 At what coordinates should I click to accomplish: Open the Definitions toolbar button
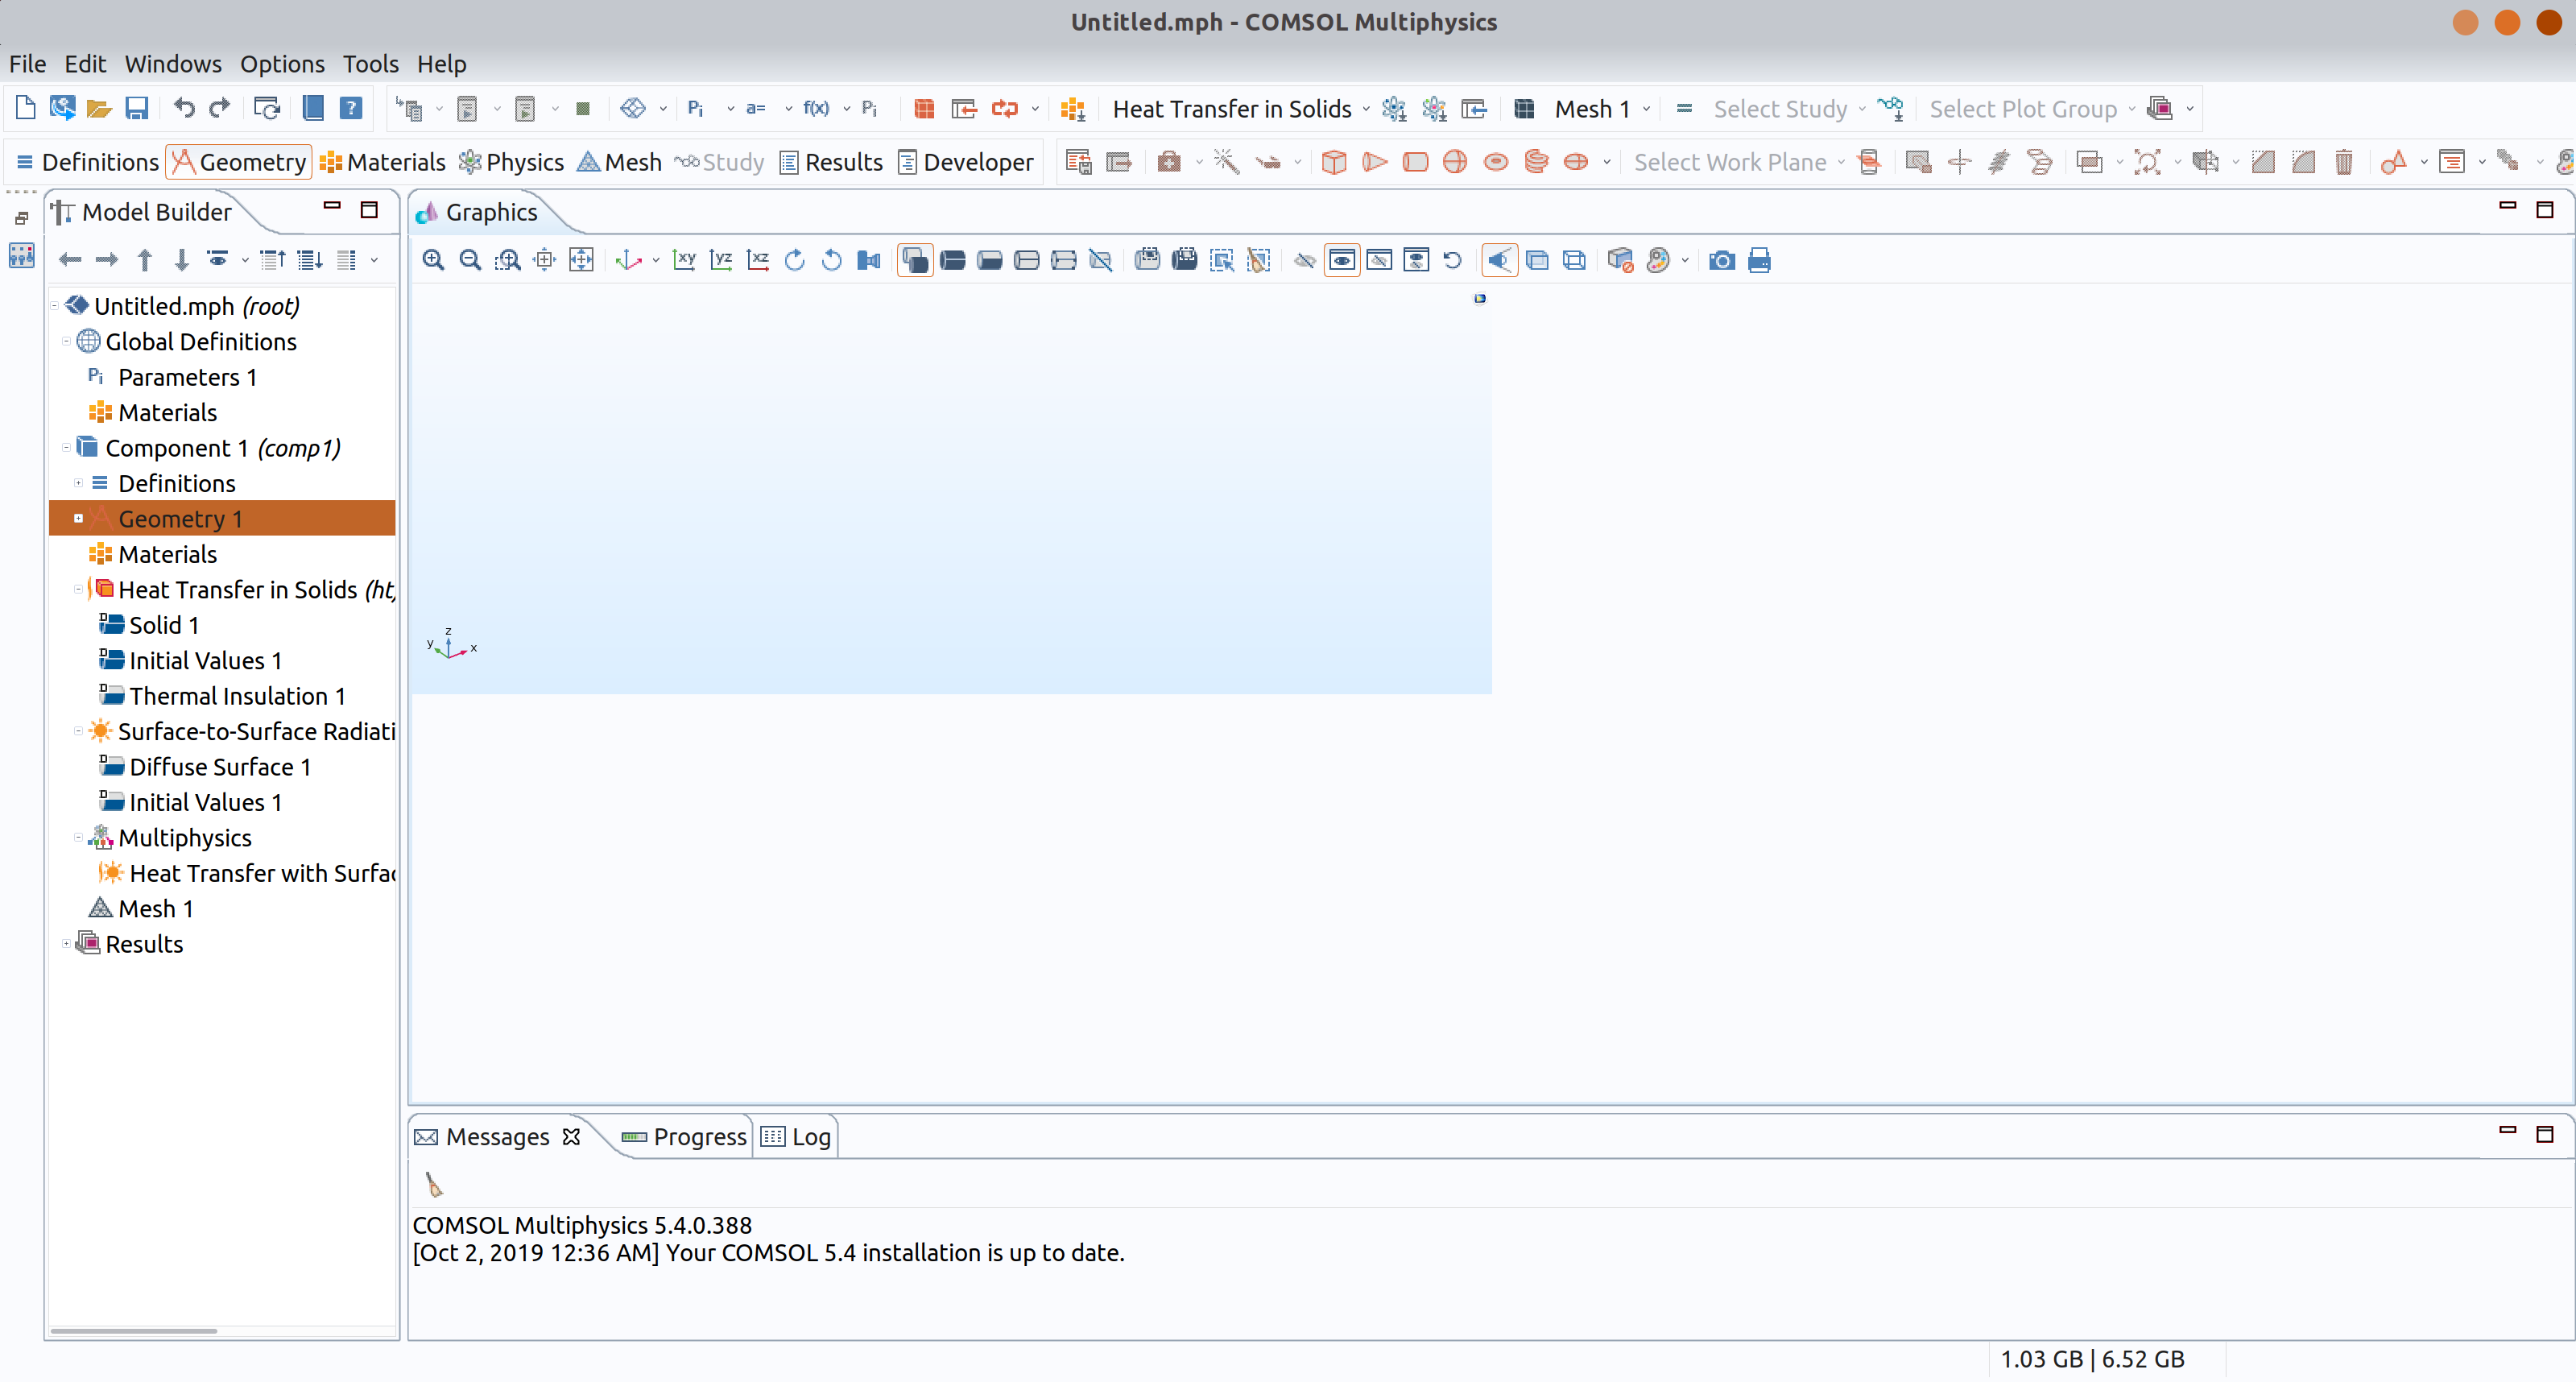pos(87,162)
